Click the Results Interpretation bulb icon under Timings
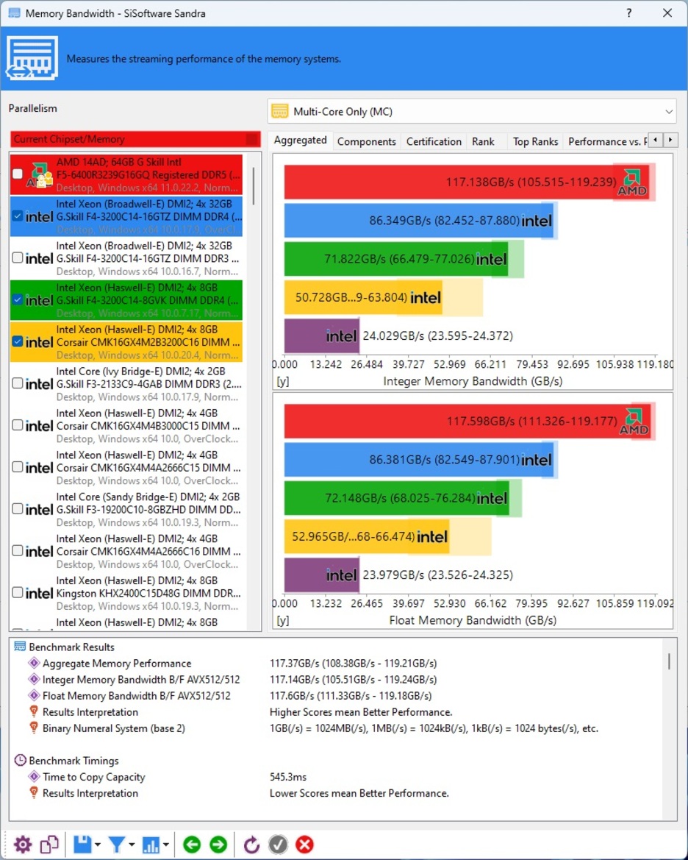 pos(34,792)
